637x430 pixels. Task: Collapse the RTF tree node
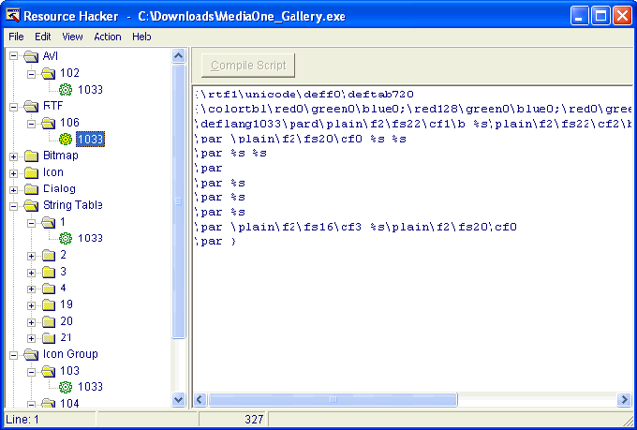pyautogui.click(x=13, y=107)
